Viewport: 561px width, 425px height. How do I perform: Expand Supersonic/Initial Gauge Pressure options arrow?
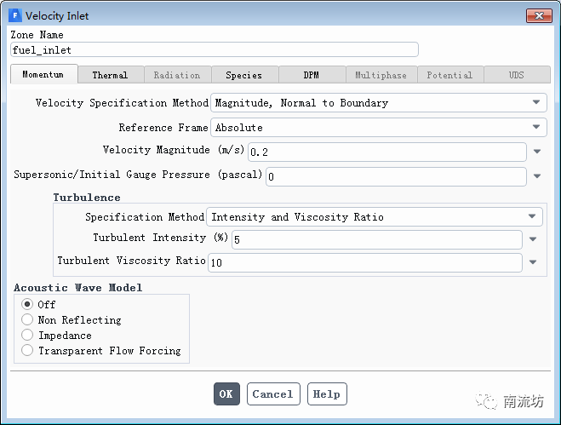[537, 176]
